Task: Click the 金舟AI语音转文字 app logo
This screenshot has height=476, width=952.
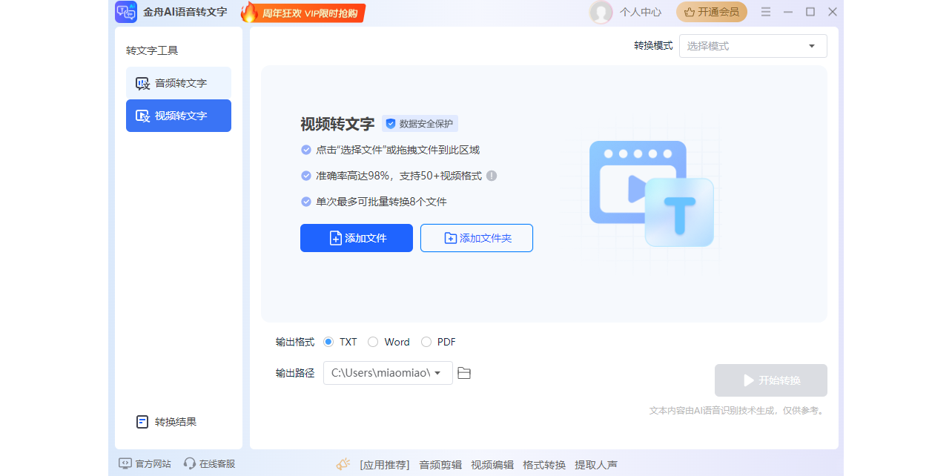Action: tap(126, 12)
